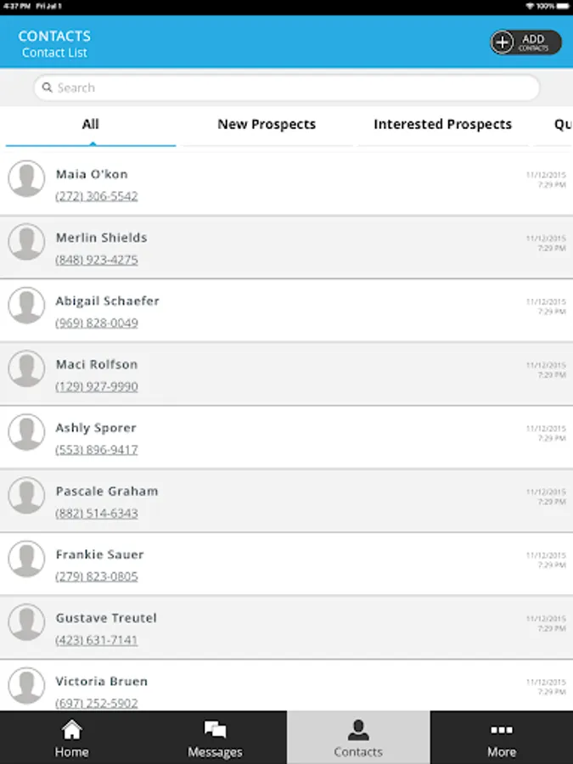The image size is (573, 764).
Task: Open the Frankie Sauer contact entry
Action: point(287,565)
